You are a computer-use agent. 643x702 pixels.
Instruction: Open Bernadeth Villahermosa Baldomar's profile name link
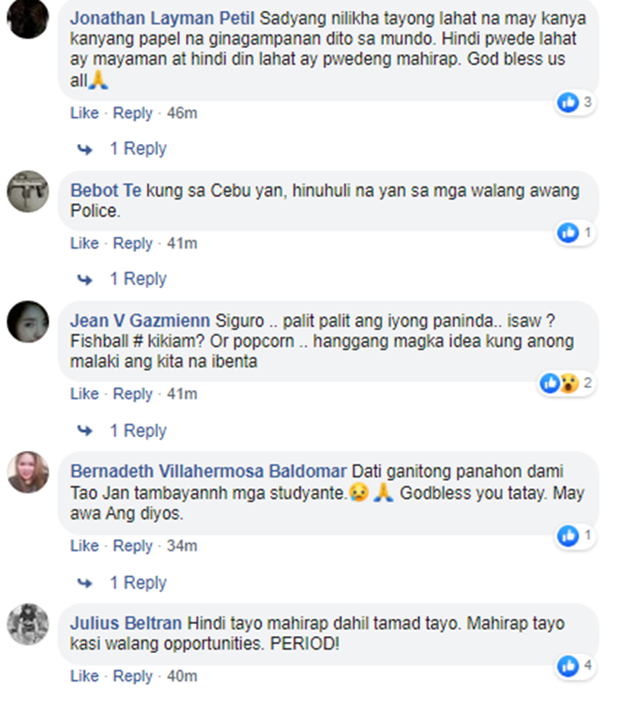(208, 471)
